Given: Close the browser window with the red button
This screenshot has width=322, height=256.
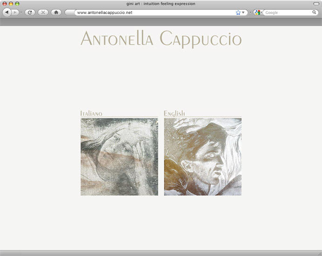Looking at the screenshot, I should [5, 4].
